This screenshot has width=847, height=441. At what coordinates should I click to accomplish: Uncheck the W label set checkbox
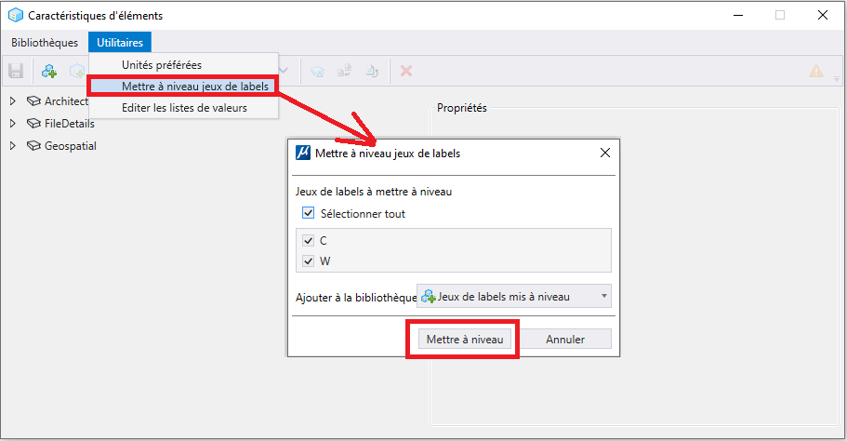308,261
